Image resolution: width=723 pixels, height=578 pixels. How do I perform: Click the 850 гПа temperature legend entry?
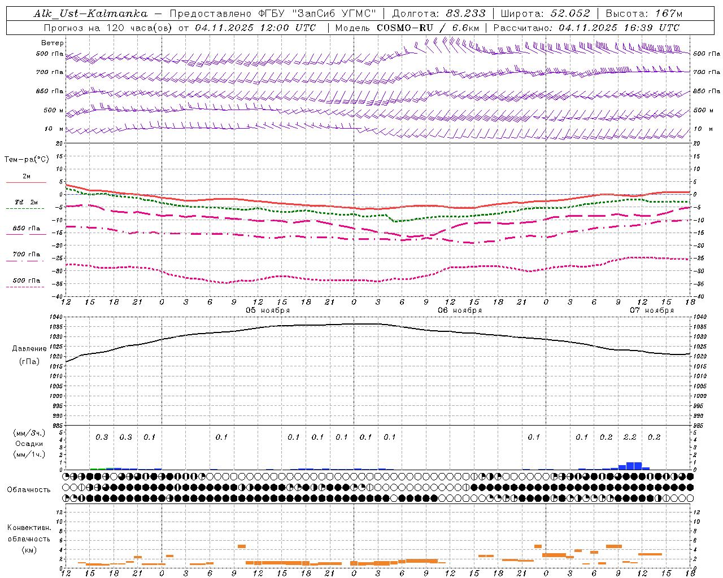[x=27, y=229]
